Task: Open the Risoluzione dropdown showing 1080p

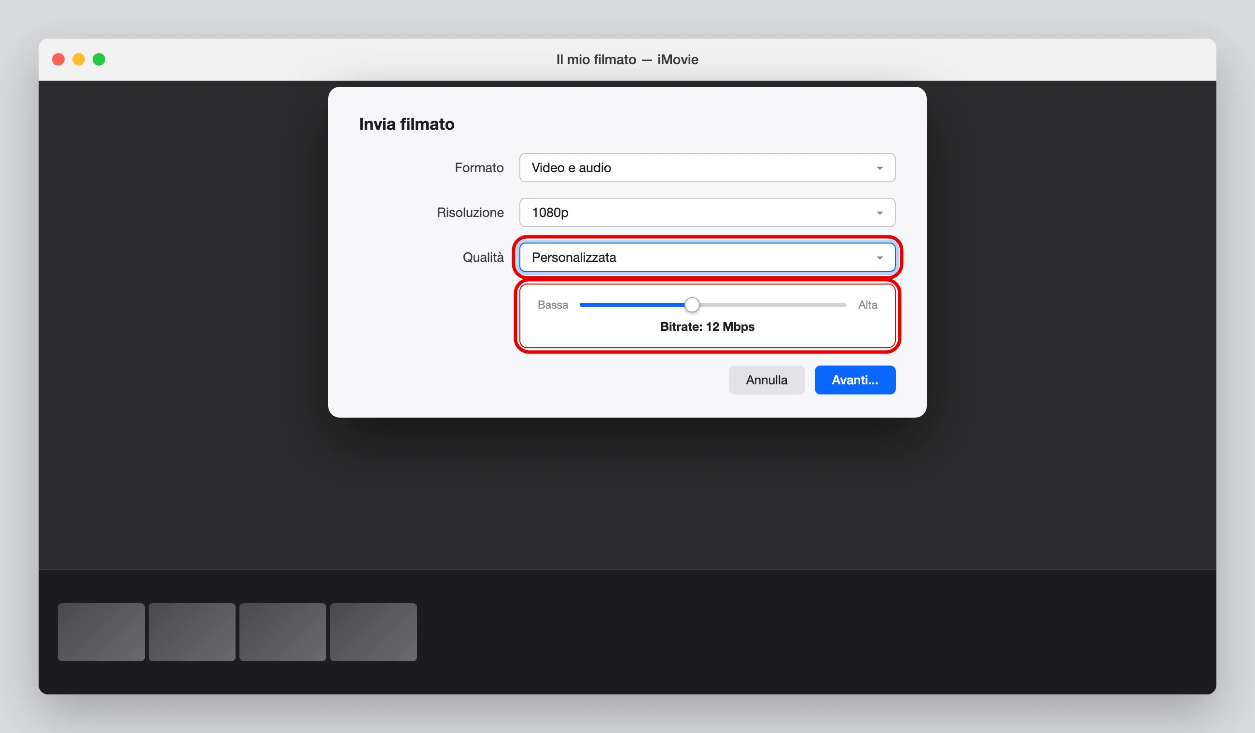Action: point(707,213)
